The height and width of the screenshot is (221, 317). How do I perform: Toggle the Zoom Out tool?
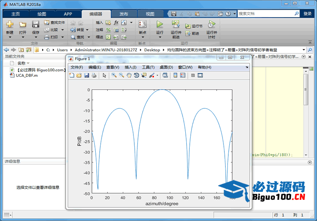[x=121, y=76]
